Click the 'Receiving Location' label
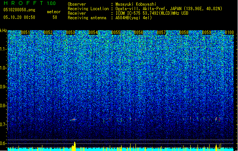 coord(88,9)
